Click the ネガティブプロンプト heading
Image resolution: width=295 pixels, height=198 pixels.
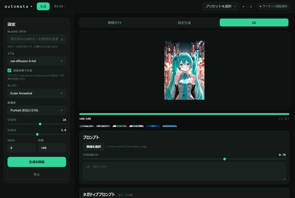99,195
